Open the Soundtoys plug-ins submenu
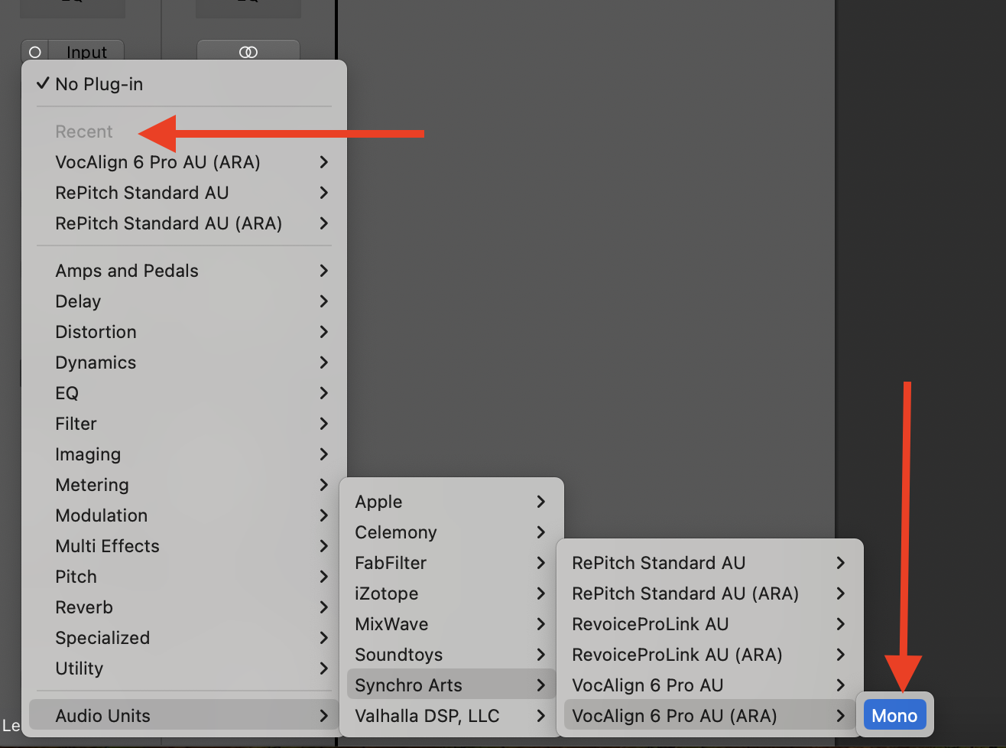Screen dimensions: 1006x748 398,655
